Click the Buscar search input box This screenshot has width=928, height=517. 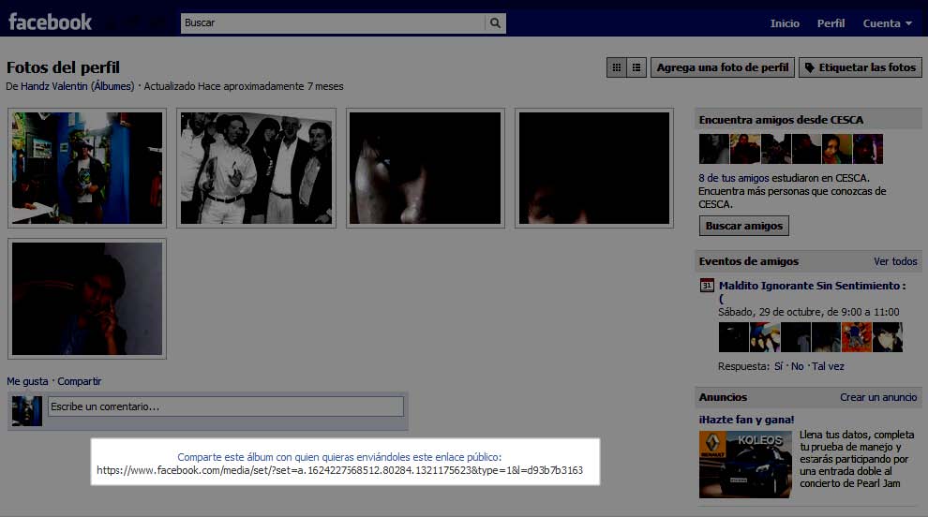pos(333,23)
